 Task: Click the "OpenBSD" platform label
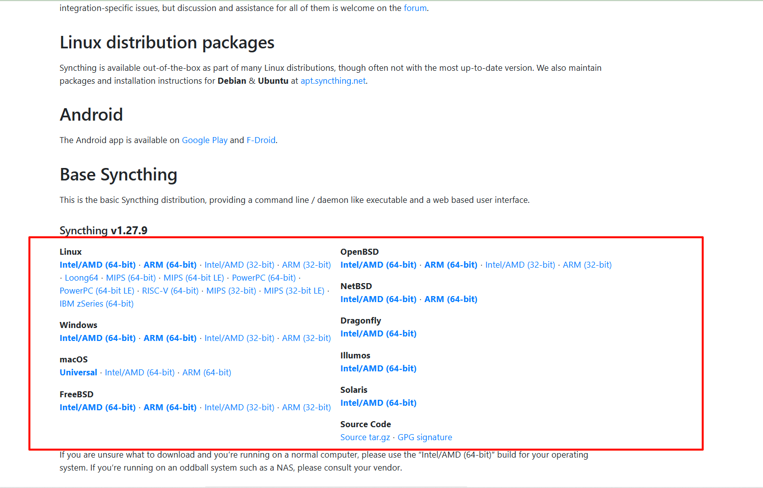360,252
